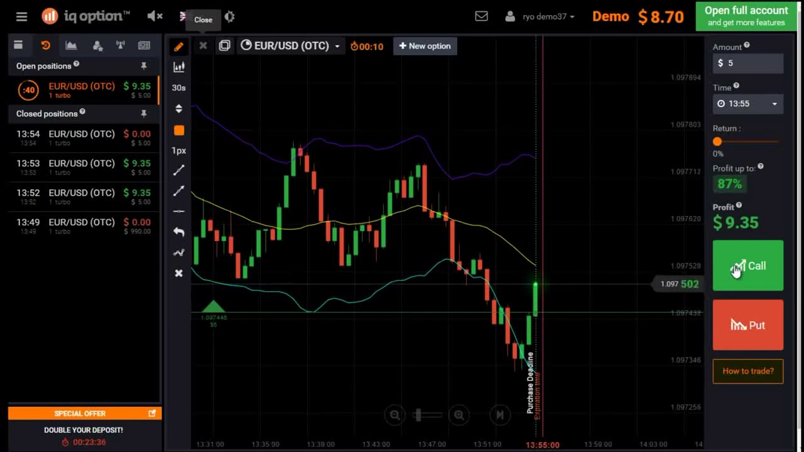Screen dimensions: 804x452
Task: Open the broadcast signals tab icon
Action: coord(121,45)
